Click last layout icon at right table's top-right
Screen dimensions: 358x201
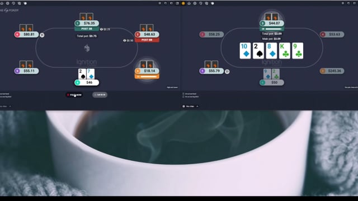click(354, 3)
